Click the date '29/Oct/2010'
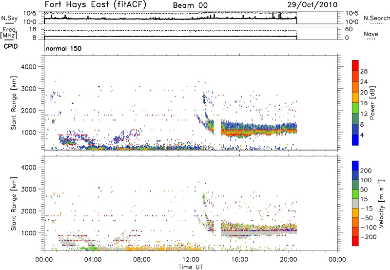The width and height of the screenshot is (390, 270). [x=312, y=5]
